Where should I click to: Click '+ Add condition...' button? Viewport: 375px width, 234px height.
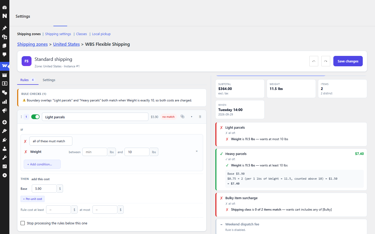tap(42, 164)
